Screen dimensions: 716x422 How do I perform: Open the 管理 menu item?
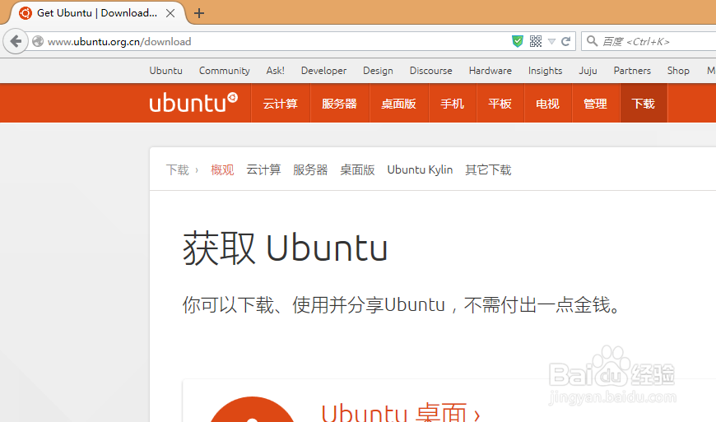click(596, 104)
